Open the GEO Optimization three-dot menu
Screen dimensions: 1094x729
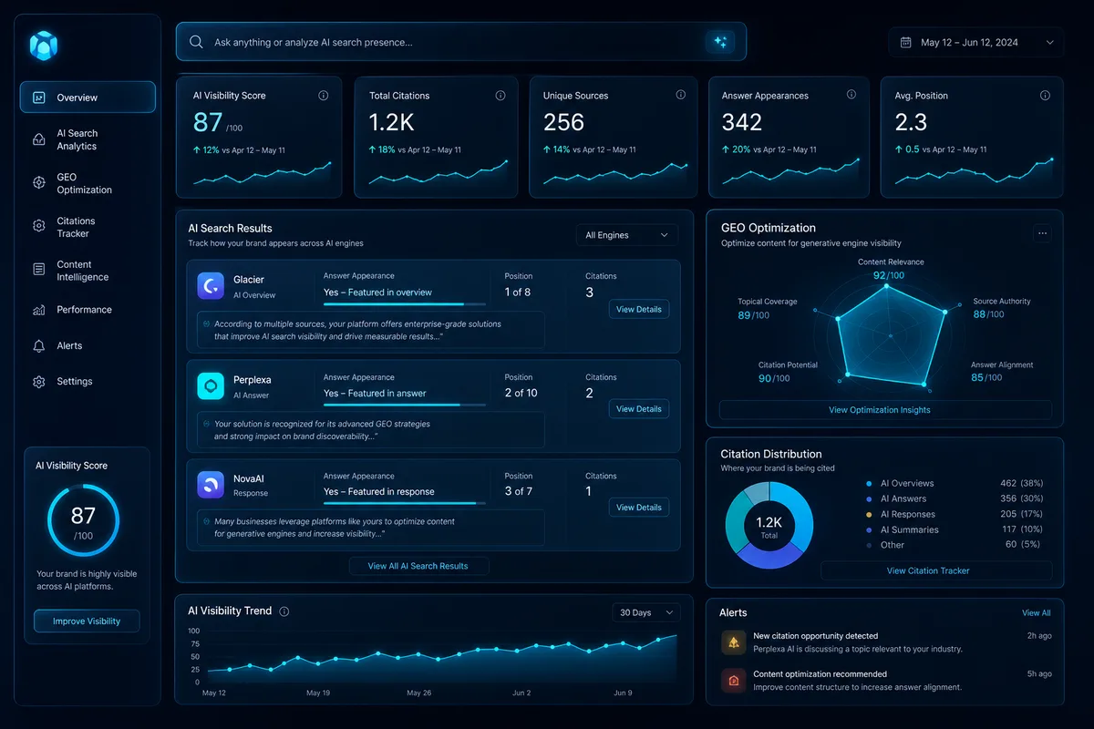click(1043, 233)
